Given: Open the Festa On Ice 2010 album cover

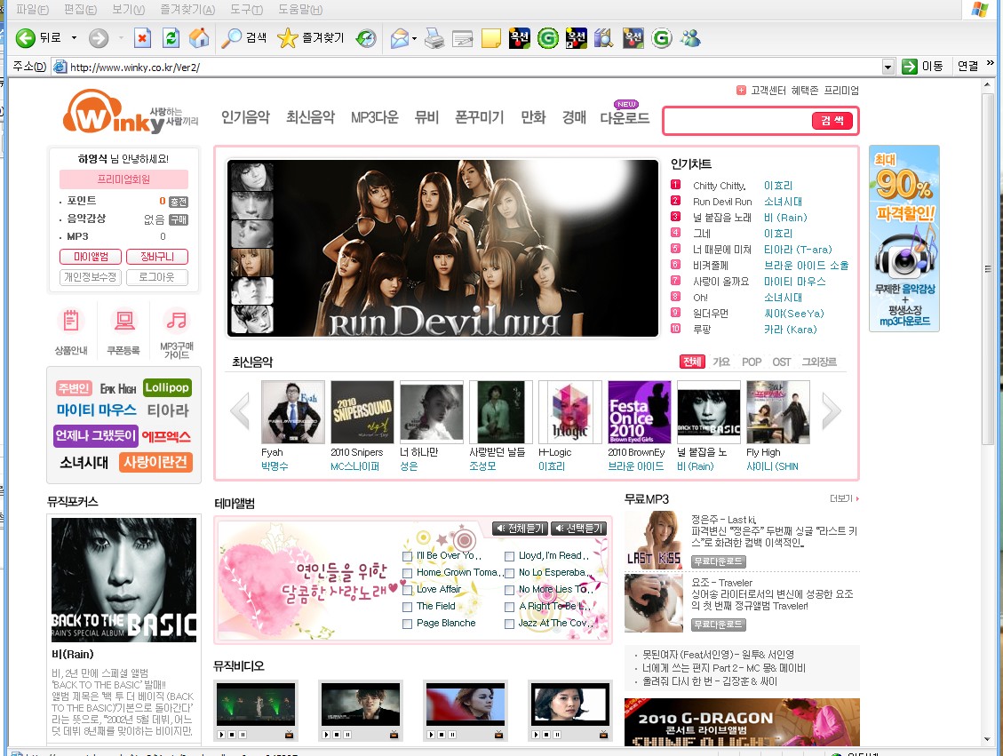Looking at the screenshot, I should coord(639,412).
